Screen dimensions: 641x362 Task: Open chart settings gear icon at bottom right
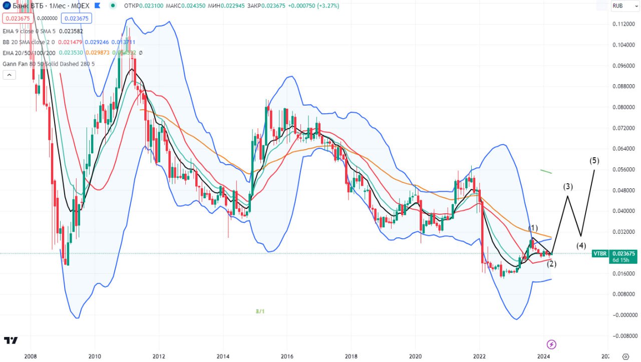click(625, 356)
